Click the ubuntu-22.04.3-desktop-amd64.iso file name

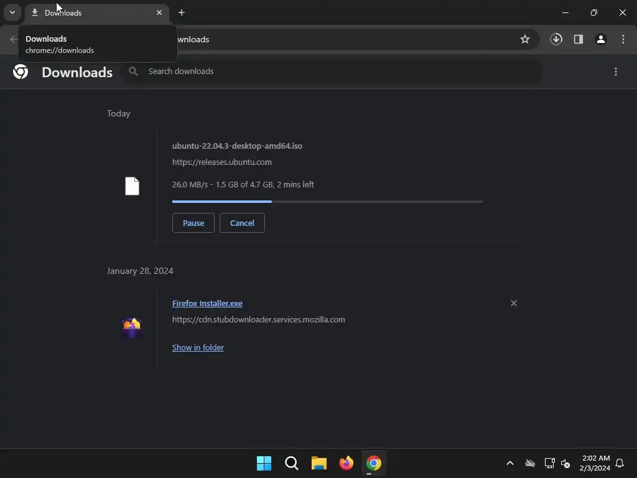pyautogui.click(x=237, y=146)
